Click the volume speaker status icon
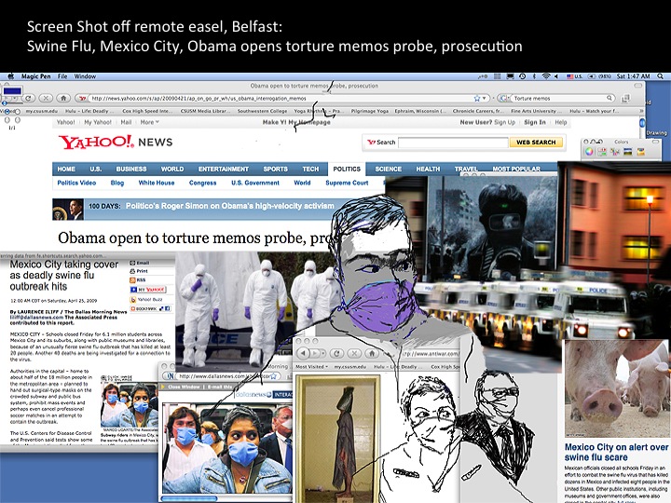 (x=555, y=76)
